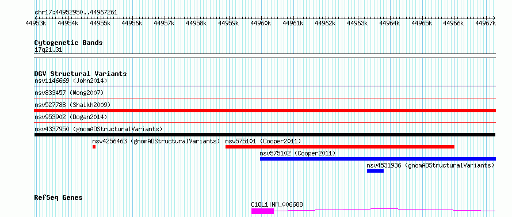The width and height of the screenshot is (512, 217).
Task: Click the C1QL1|NM_006688 gene label
Action: click(x=277, y=204)
